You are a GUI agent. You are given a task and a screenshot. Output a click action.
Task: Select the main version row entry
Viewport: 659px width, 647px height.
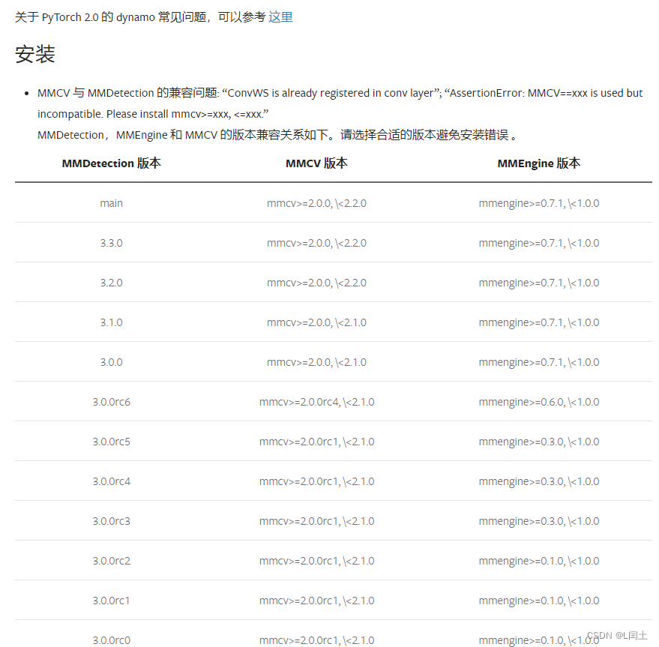coord(111,202)
